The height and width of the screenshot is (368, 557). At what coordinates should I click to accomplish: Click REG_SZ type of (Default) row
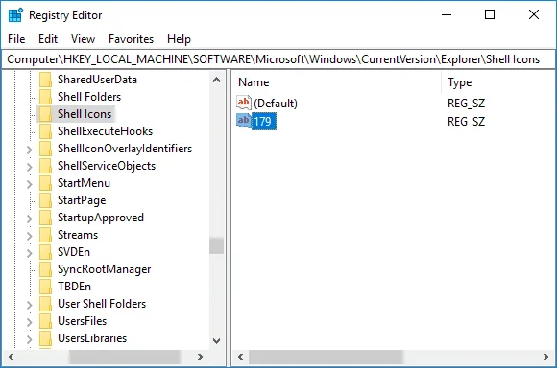pyautogui.click(x=466, y=103)
